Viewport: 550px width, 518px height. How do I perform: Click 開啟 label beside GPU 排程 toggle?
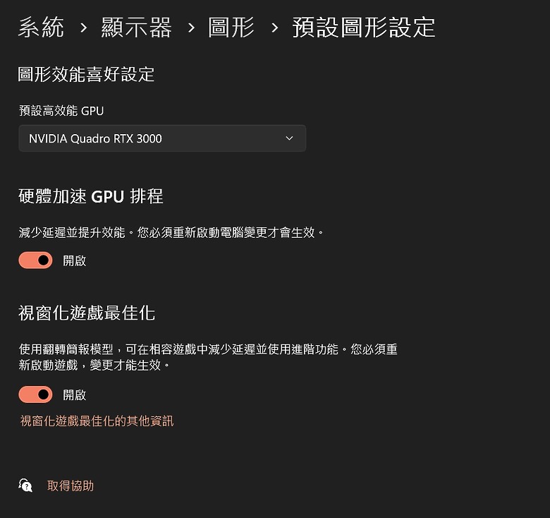click(x=74, y=260)
